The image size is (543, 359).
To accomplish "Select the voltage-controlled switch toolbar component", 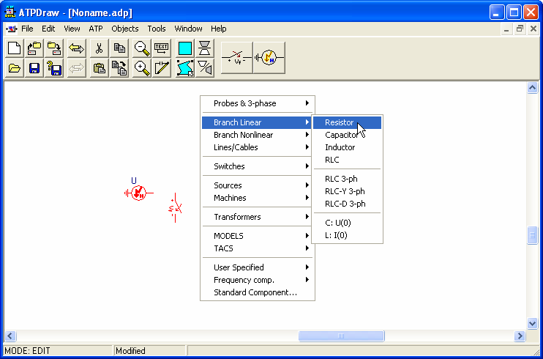I will 237,58.
